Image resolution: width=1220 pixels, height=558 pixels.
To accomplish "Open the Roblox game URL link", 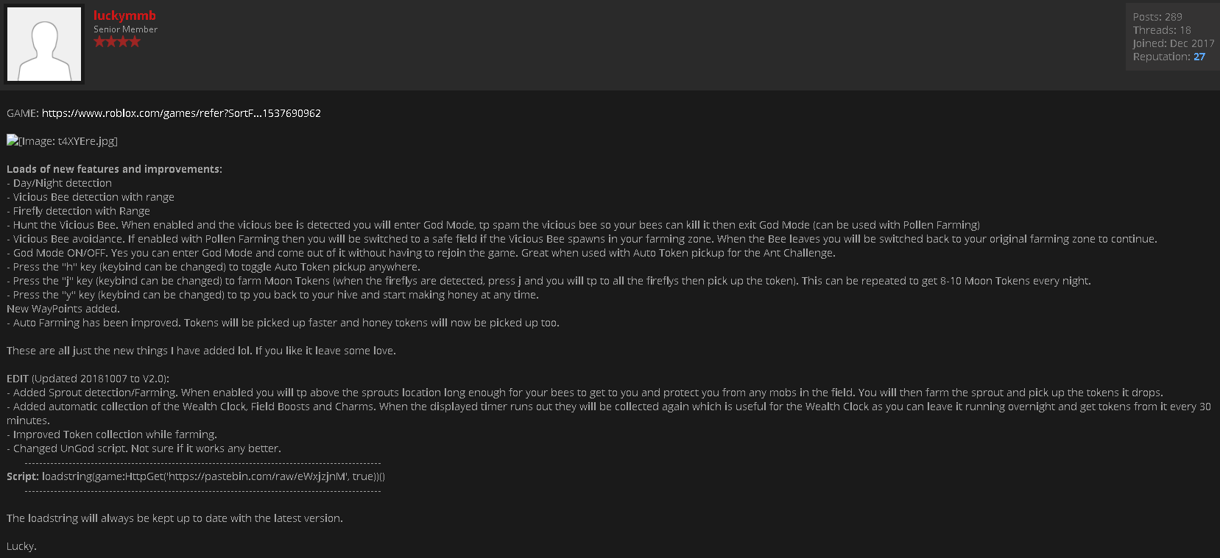I will point(181,113).
